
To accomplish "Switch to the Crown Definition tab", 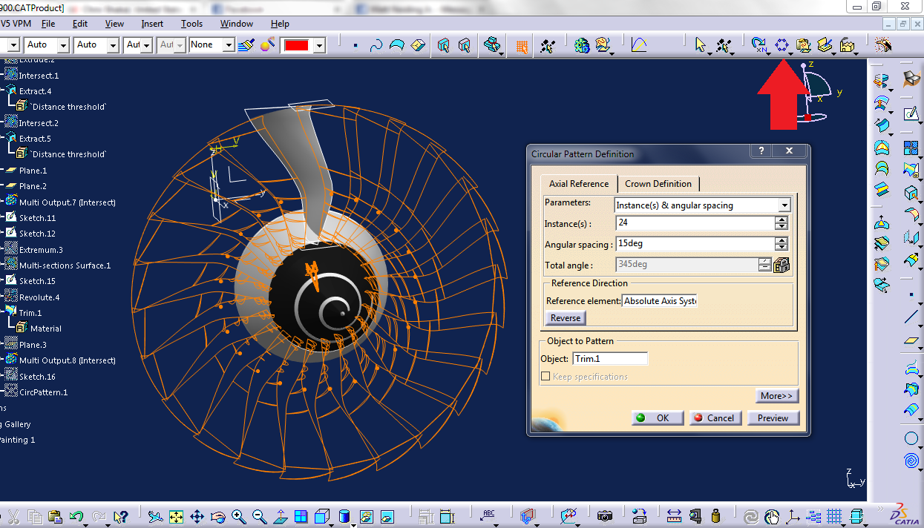I will click(658, 184).
